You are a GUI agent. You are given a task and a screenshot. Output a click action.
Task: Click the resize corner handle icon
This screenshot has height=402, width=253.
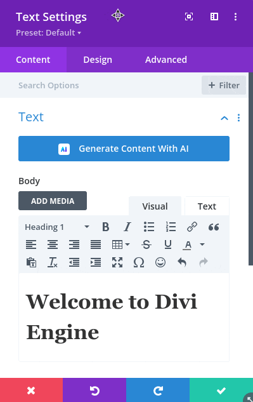pos(249,398)
